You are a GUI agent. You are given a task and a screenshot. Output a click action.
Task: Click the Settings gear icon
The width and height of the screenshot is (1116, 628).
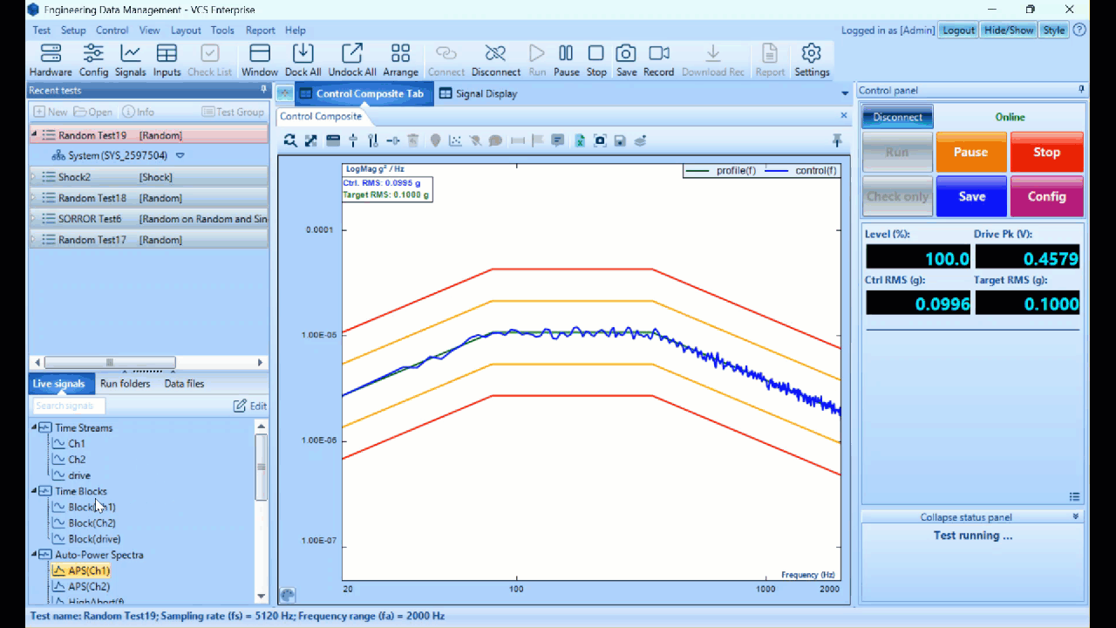tap(811, 54)
